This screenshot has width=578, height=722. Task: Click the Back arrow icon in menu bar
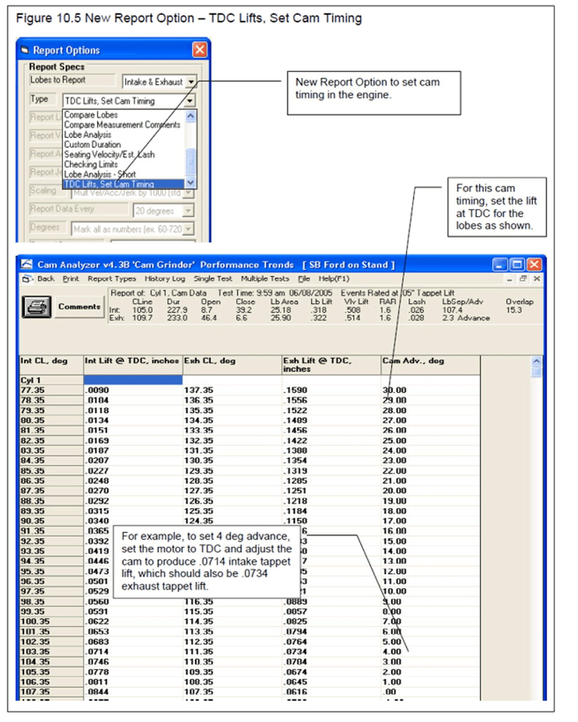27,279
